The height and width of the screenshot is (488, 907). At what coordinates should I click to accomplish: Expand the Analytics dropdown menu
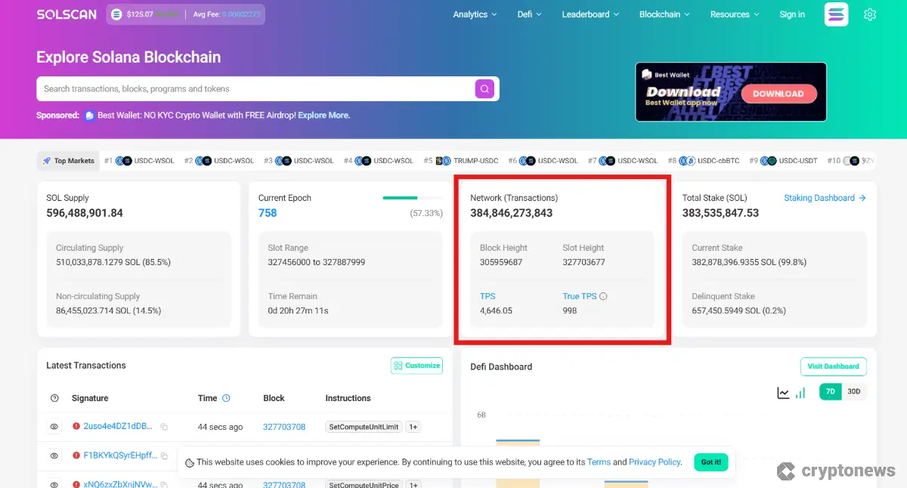tap(475, 14)
